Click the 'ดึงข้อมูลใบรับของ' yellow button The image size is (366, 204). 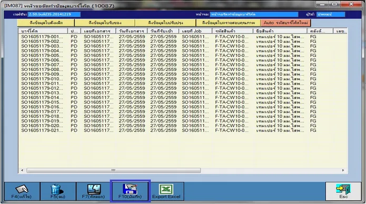click(x=105, y=23)
